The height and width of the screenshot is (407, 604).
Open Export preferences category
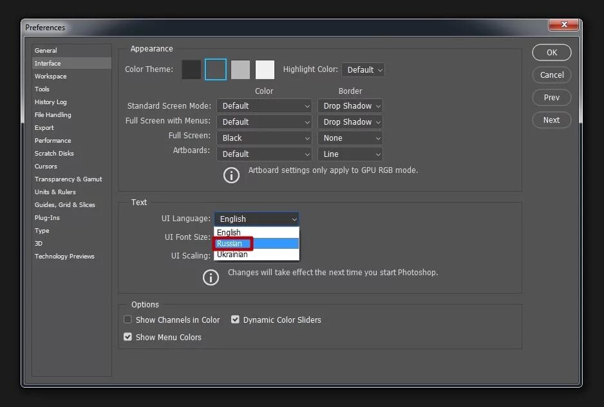click(72, 128)
